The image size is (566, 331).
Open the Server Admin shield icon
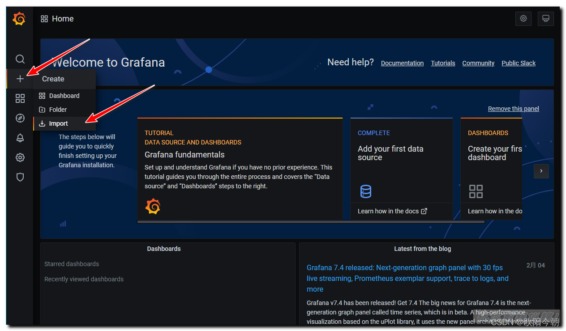[20, 177]
